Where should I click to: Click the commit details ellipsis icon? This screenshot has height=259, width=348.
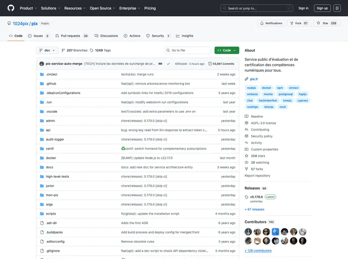(x=160, y=64)
